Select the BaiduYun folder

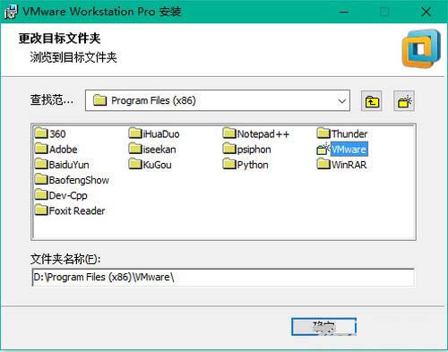[x=62, y=165]
